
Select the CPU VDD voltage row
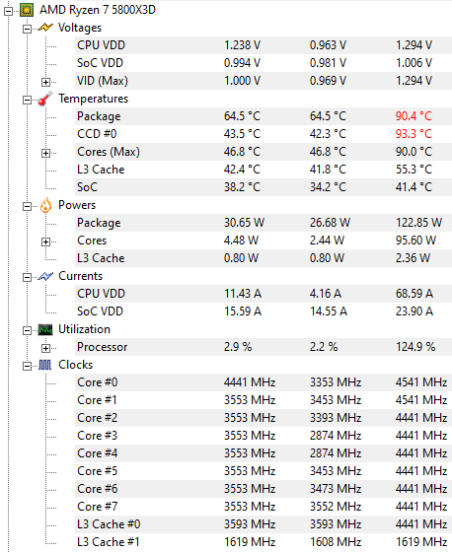point(264,45)
